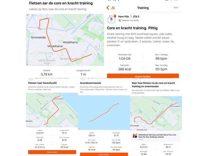Open the Naar huis fietsen route map
The image size is (208, 156).
[x=156, y=113]
